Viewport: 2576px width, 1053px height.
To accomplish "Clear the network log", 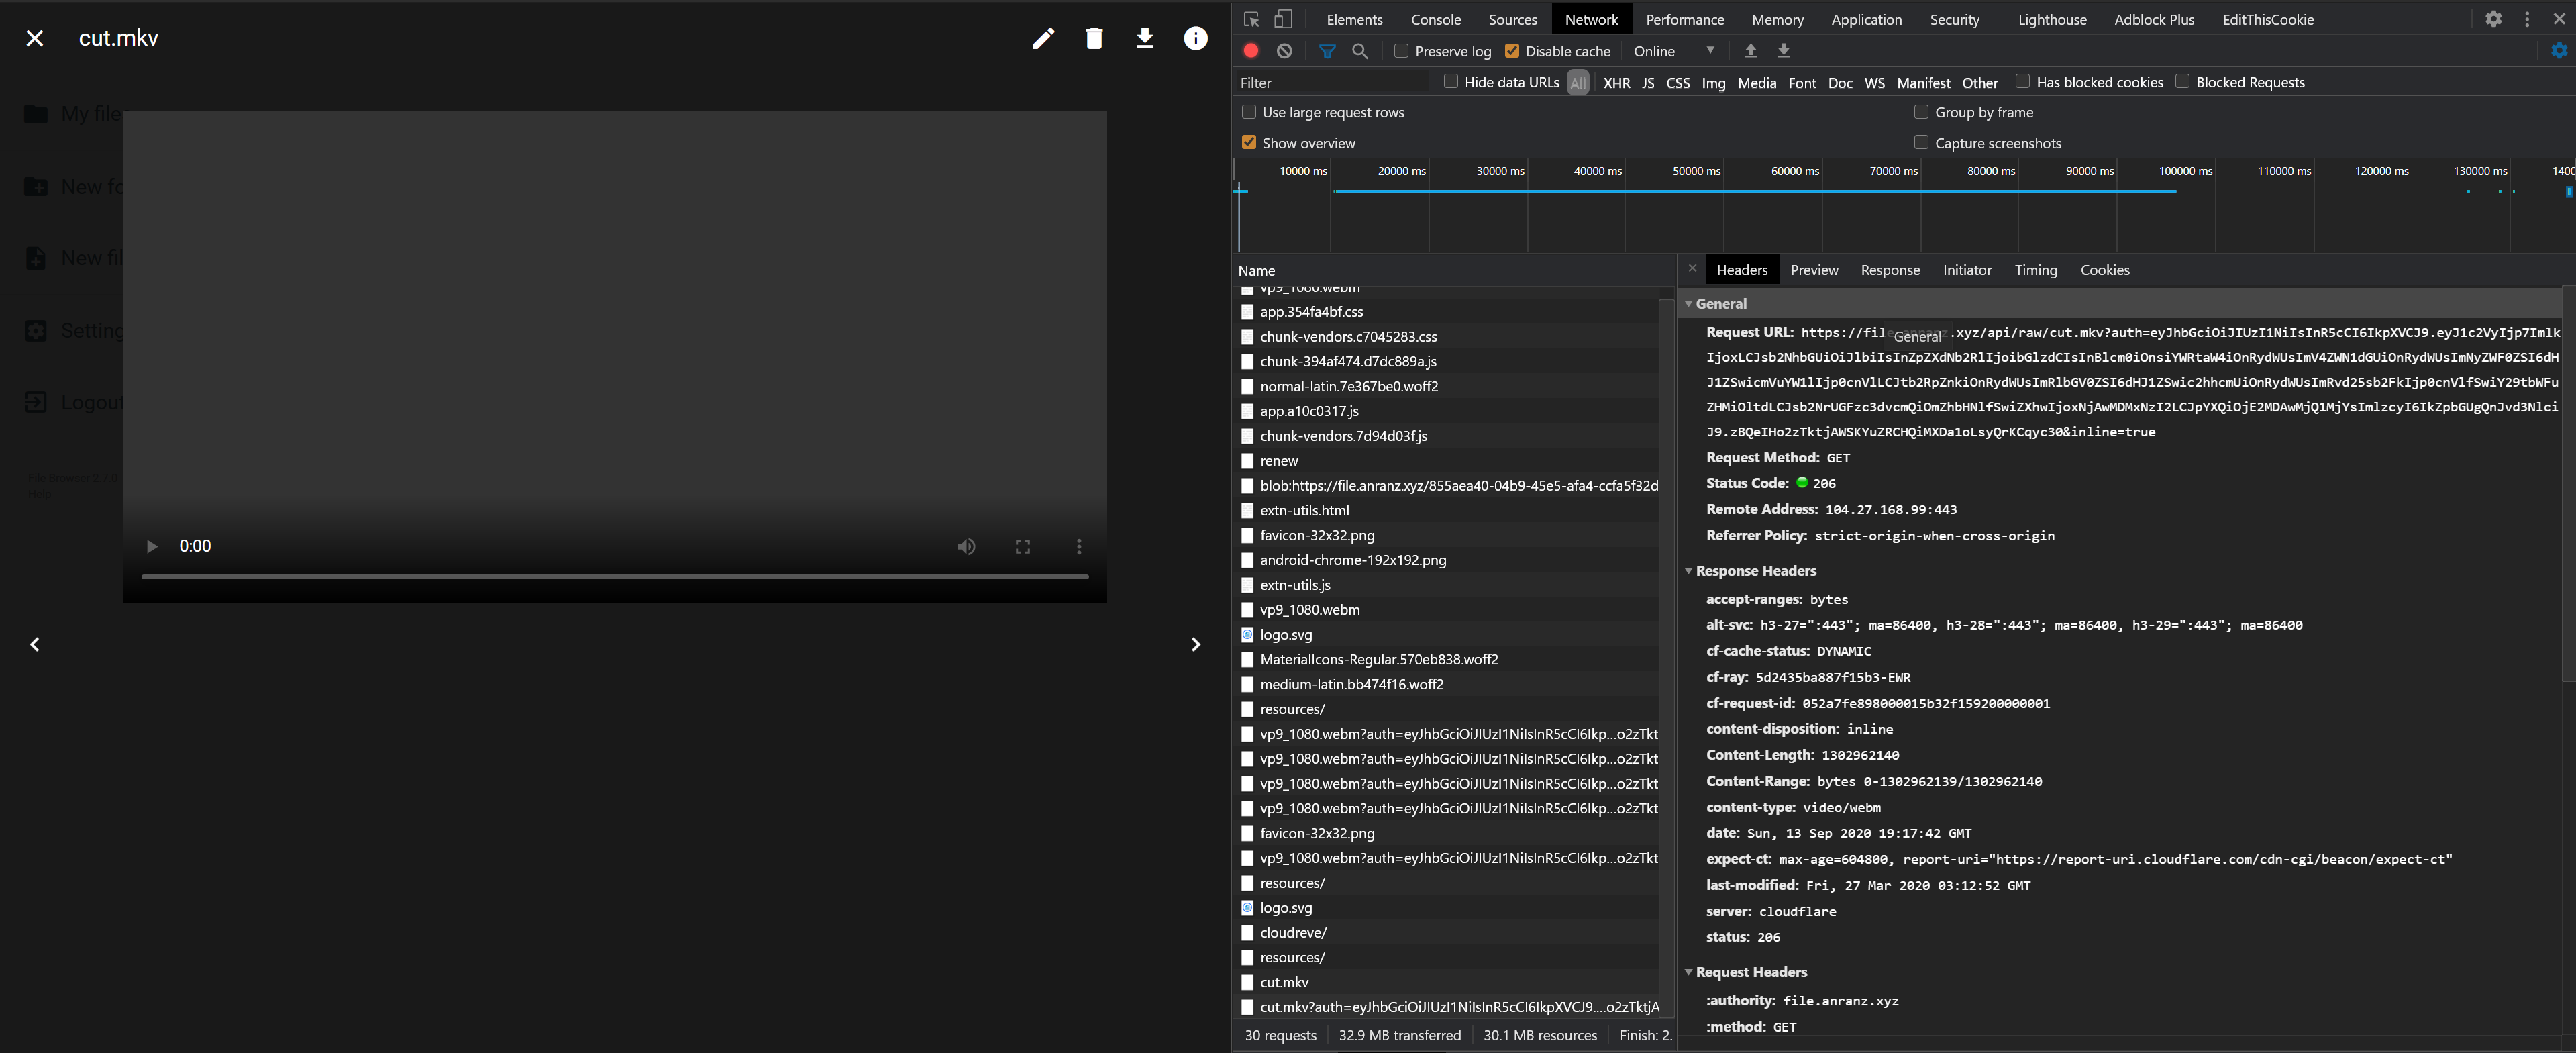I will pos(1285,50).
